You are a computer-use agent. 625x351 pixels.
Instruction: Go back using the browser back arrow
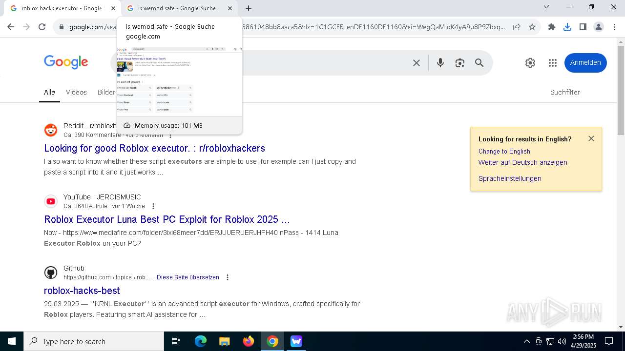coord(11,27)
